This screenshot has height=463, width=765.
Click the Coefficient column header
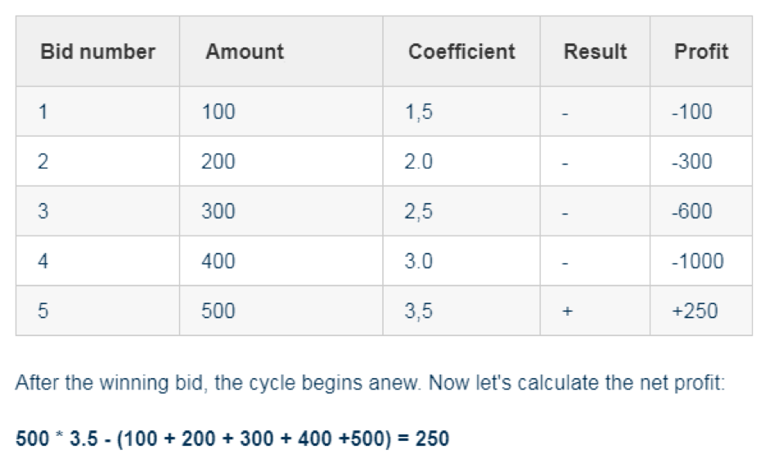pyautogui.click(x=461, y=52)
